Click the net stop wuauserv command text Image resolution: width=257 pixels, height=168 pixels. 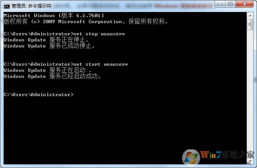point(99,34)
